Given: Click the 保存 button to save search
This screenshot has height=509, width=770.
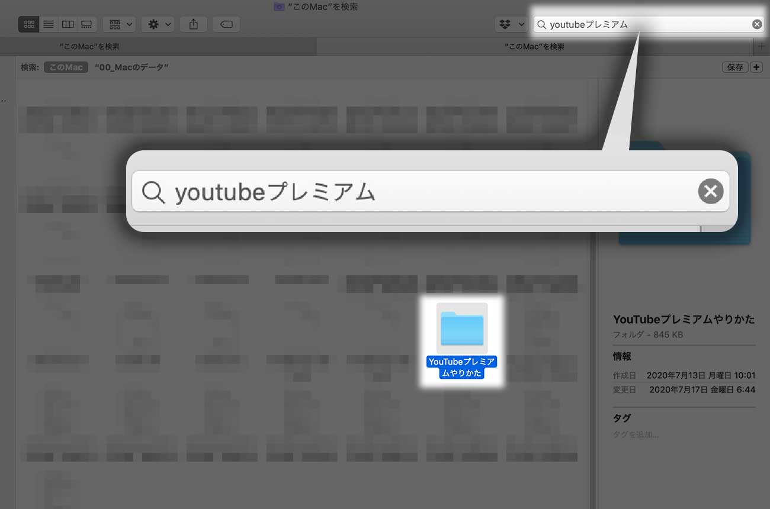Looking at the screenshot, I should pyautogui.click(x=735, y=67).
